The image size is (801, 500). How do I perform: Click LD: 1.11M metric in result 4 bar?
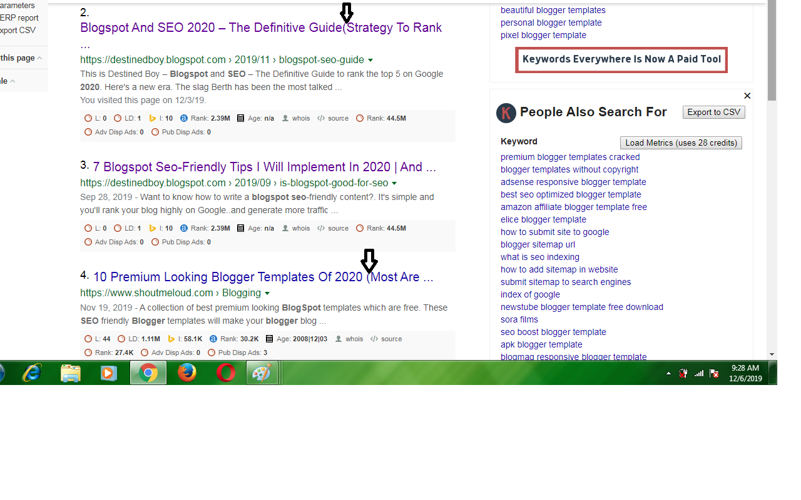point(139,339)
